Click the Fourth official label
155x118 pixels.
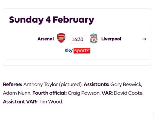click(x=50, y=93)
